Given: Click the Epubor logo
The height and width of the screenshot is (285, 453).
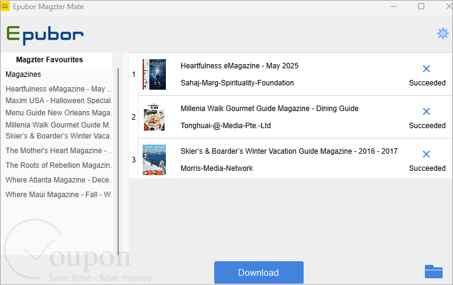Looking at the screenshot, I should (45, 35).
